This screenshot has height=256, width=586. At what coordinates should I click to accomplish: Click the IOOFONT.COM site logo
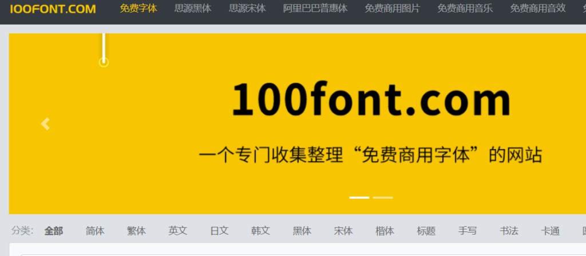click(53, 9)
